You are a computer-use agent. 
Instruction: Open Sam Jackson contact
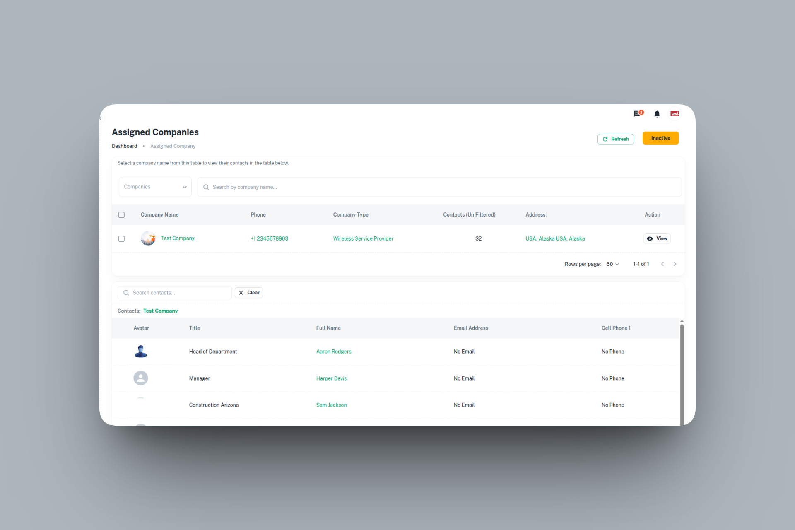pyautogui.click(x=331, y=405)
